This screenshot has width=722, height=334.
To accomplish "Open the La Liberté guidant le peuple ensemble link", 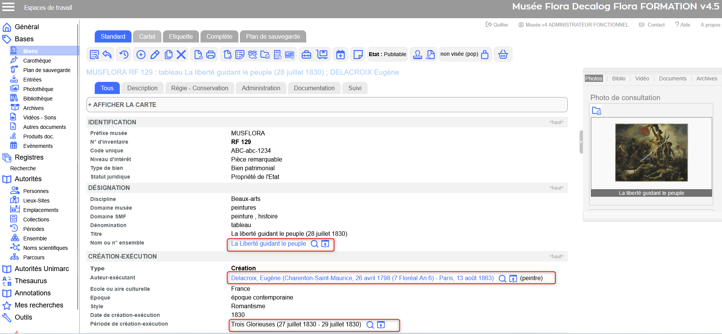I will tap(268, 244).
